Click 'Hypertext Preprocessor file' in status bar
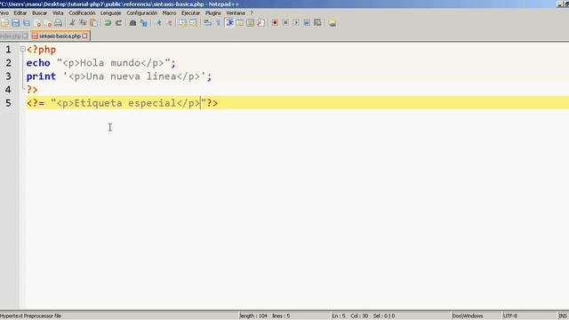 (x=30, y=316)
